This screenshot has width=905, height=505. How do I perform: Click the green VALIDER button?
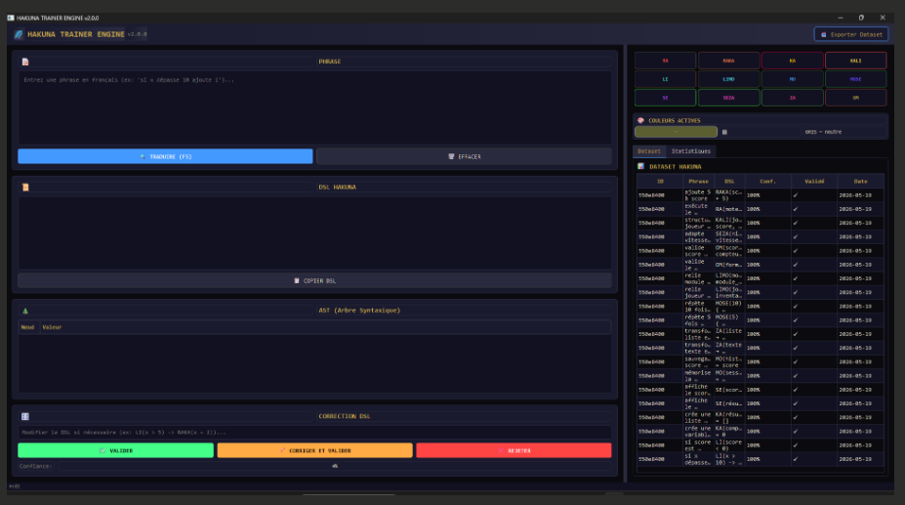click(x=115, y=450)
